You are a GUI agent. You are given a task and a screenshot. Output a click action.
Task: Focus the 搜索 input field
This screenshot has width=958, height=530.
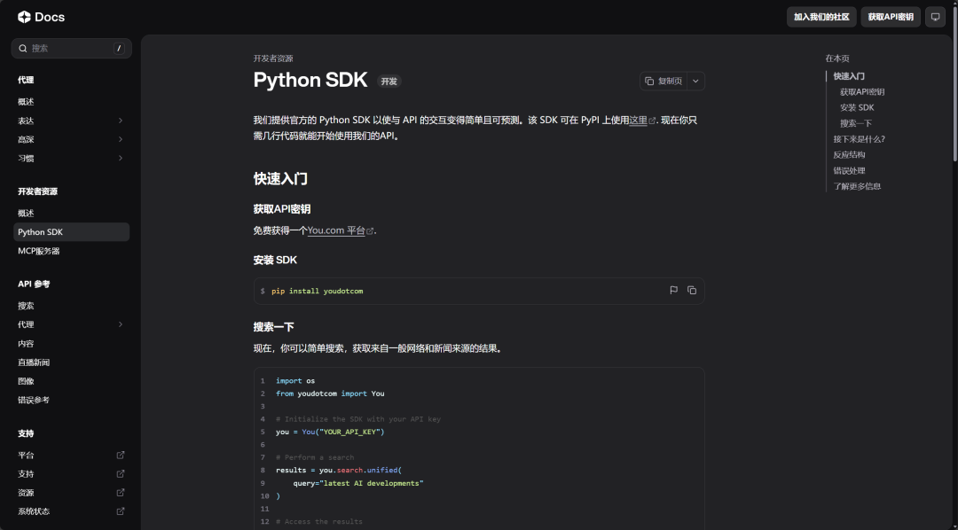click(72, 48)
